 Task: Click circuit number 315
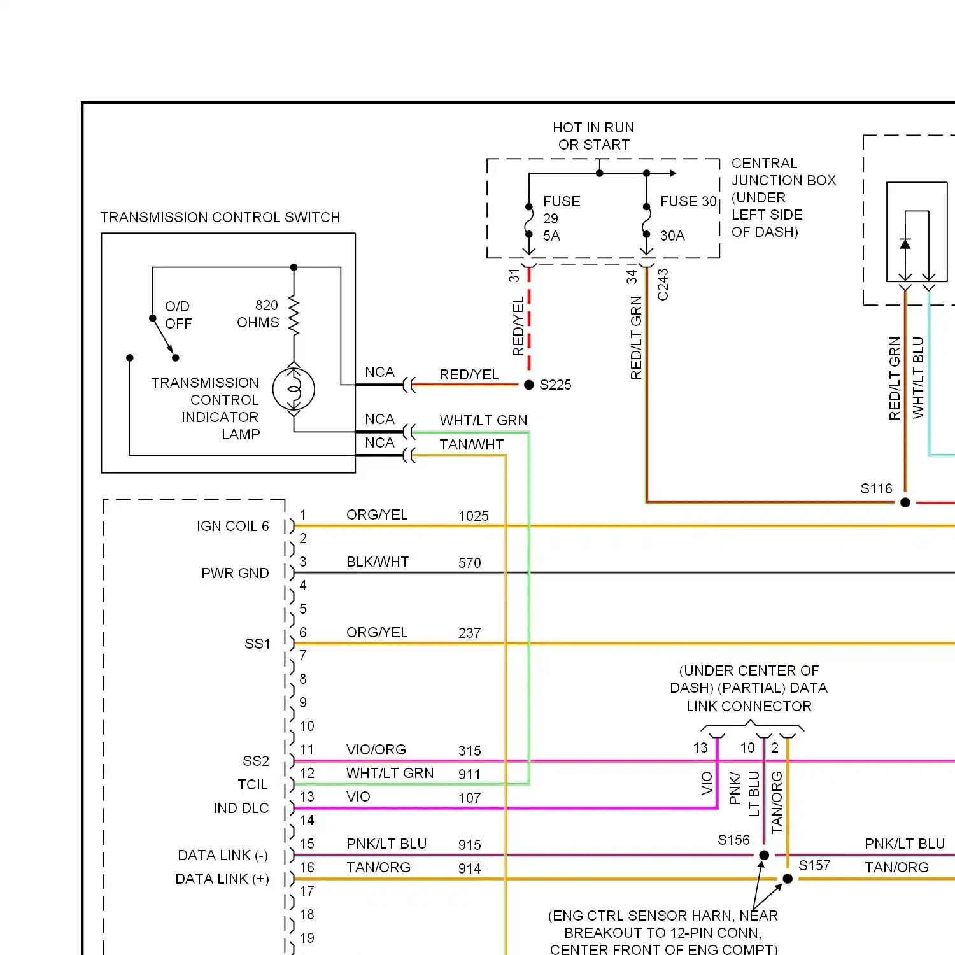(x=470, y=751)
